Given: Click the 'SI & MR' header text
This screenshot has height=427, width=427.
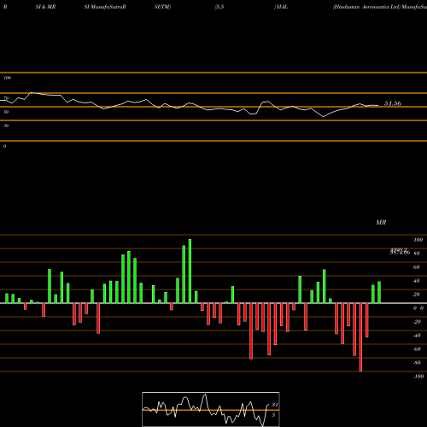Looking at the screenshot, I should (x=45, y=7).
